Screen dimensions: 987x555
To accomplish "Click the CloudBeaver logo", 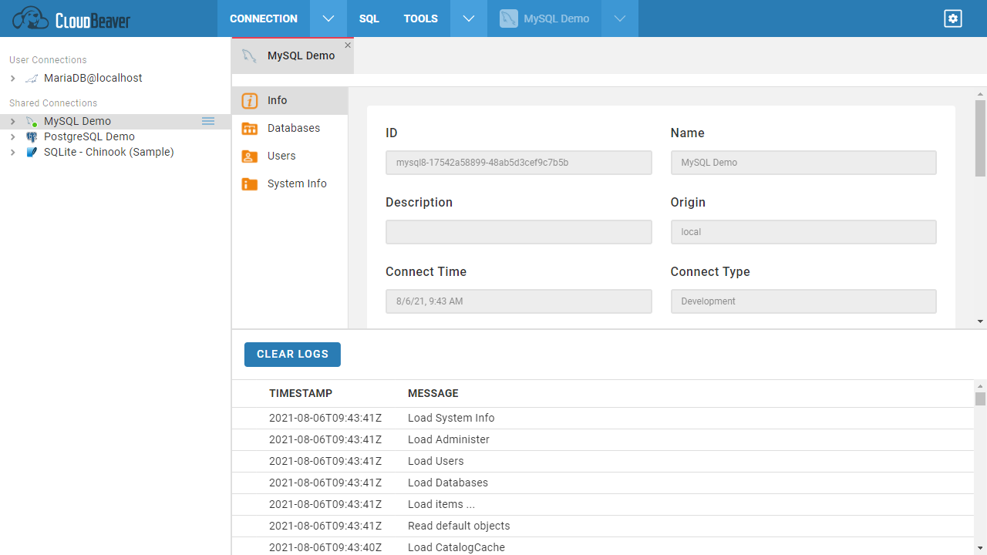I will pyautogui.click(x=72, y=18).
